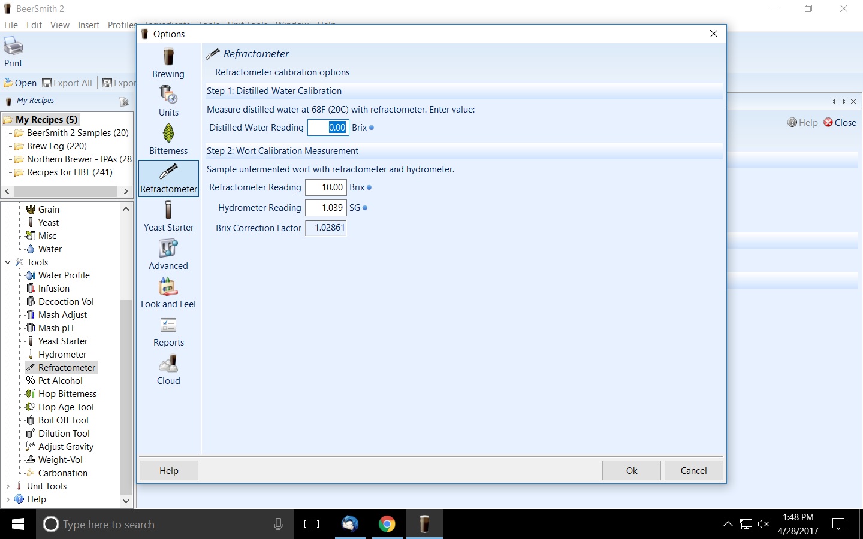Image resolution: width=863 pixels, height=539 pixels.
Task: Open the Hop Age Tool
Action: click(60, 407)
